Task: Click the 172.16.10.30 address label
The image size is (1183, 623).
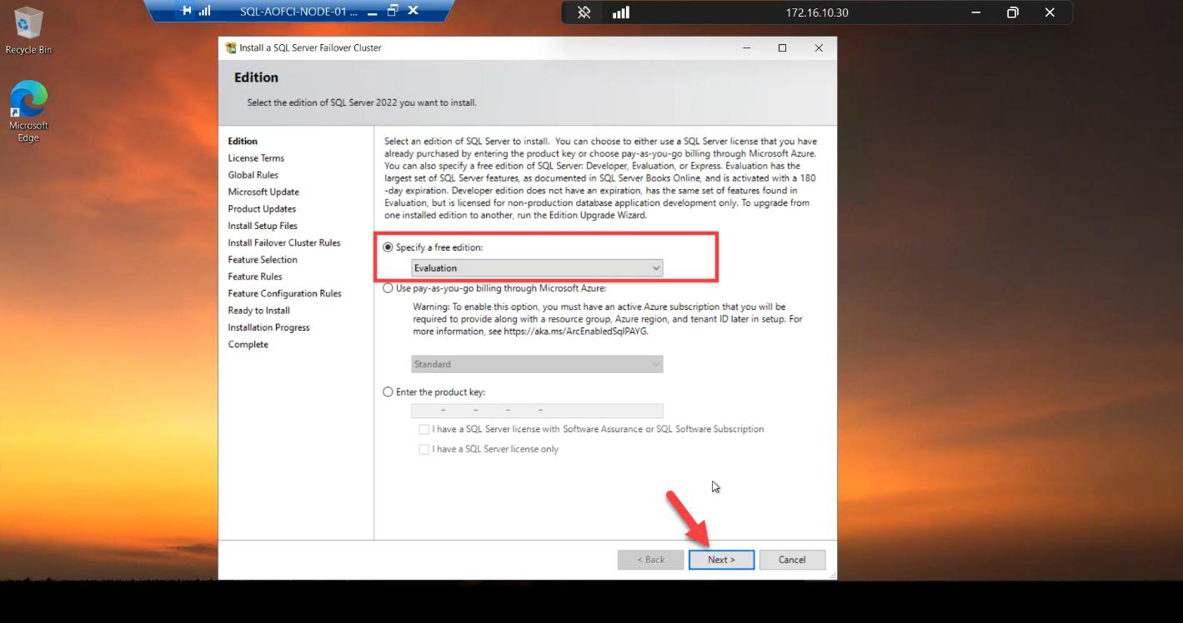Action: [x=817, y=12]
